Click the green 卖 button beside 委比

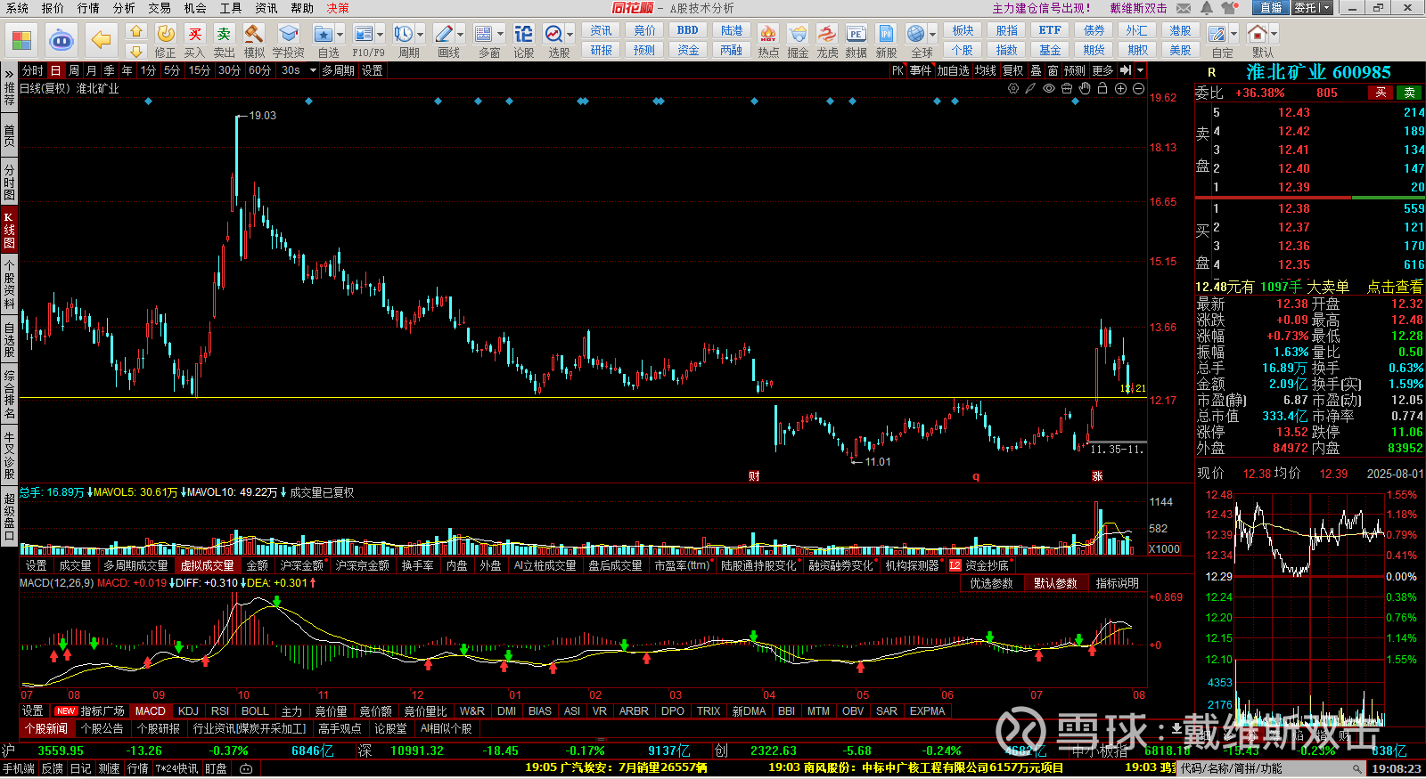[x=1410, y=93]
